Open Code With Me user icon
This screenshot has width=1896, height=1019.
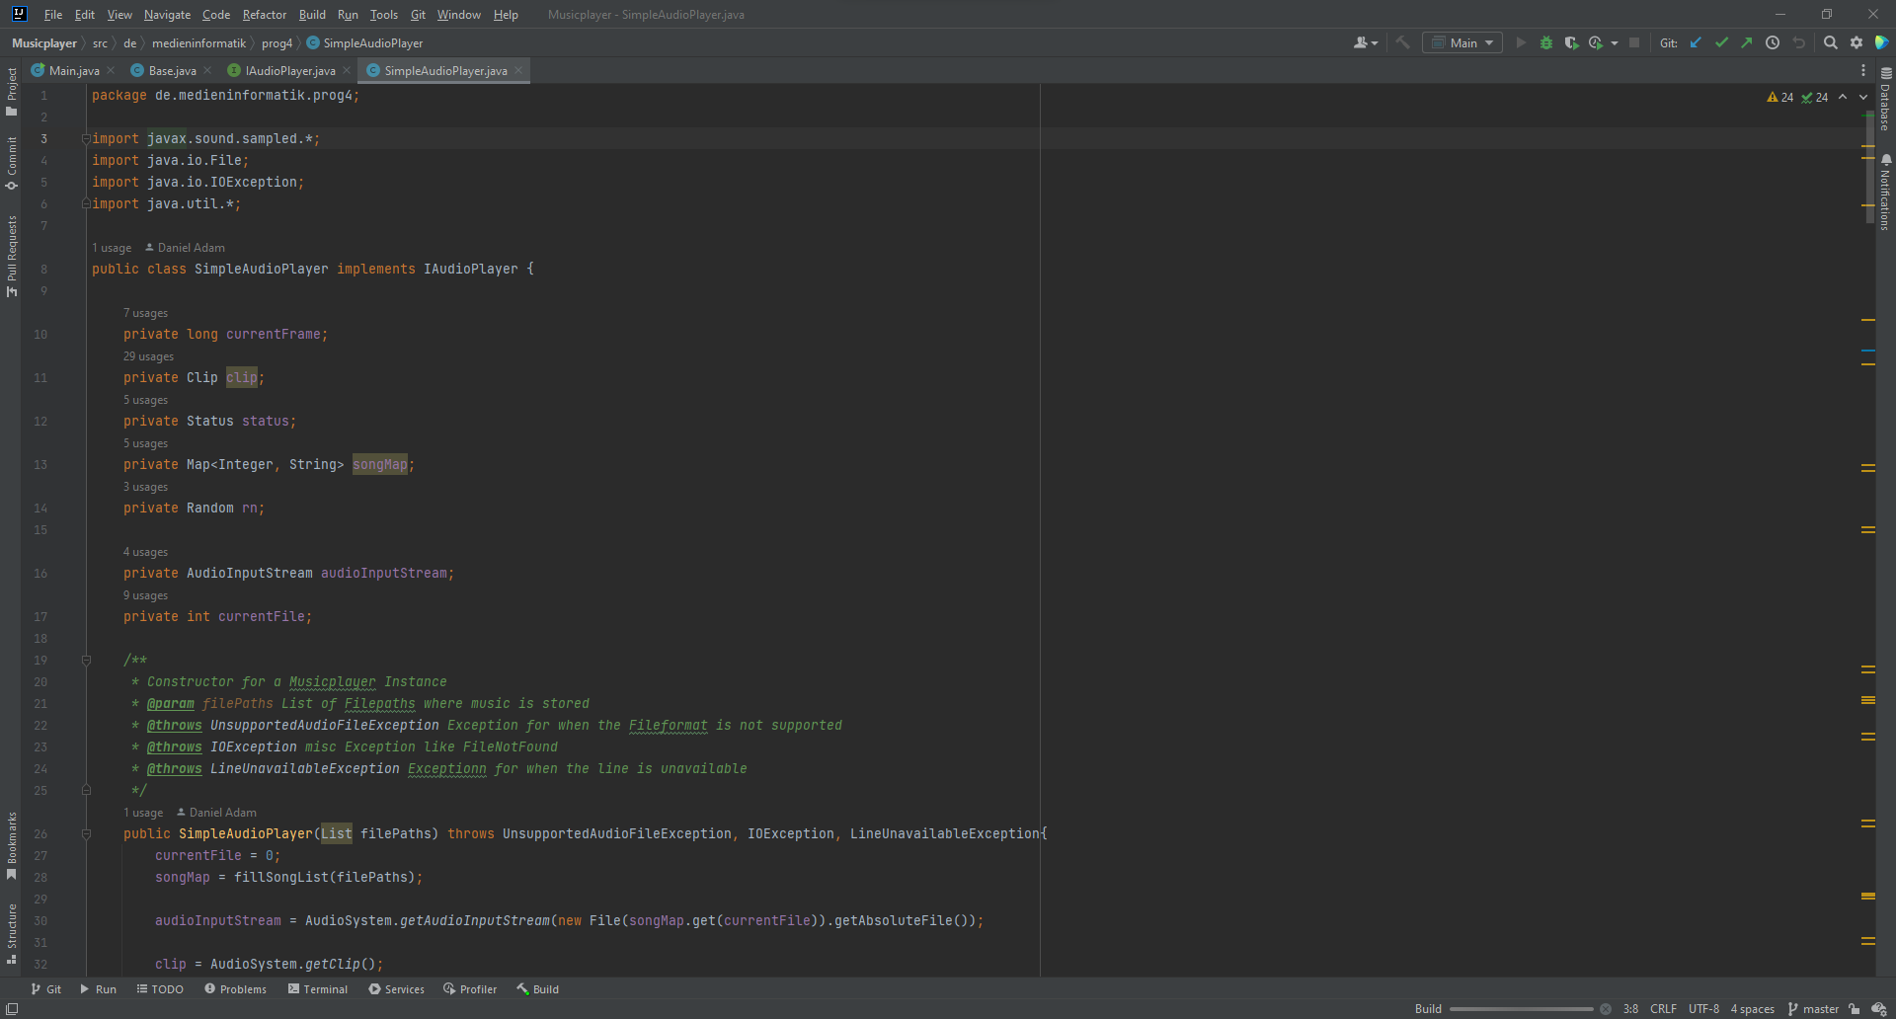click(x=1366, y=42)
